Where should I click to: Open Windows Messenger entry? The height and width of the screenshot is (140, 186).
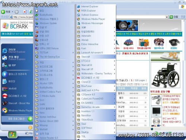pyautogui.click(x=96, y=23)
